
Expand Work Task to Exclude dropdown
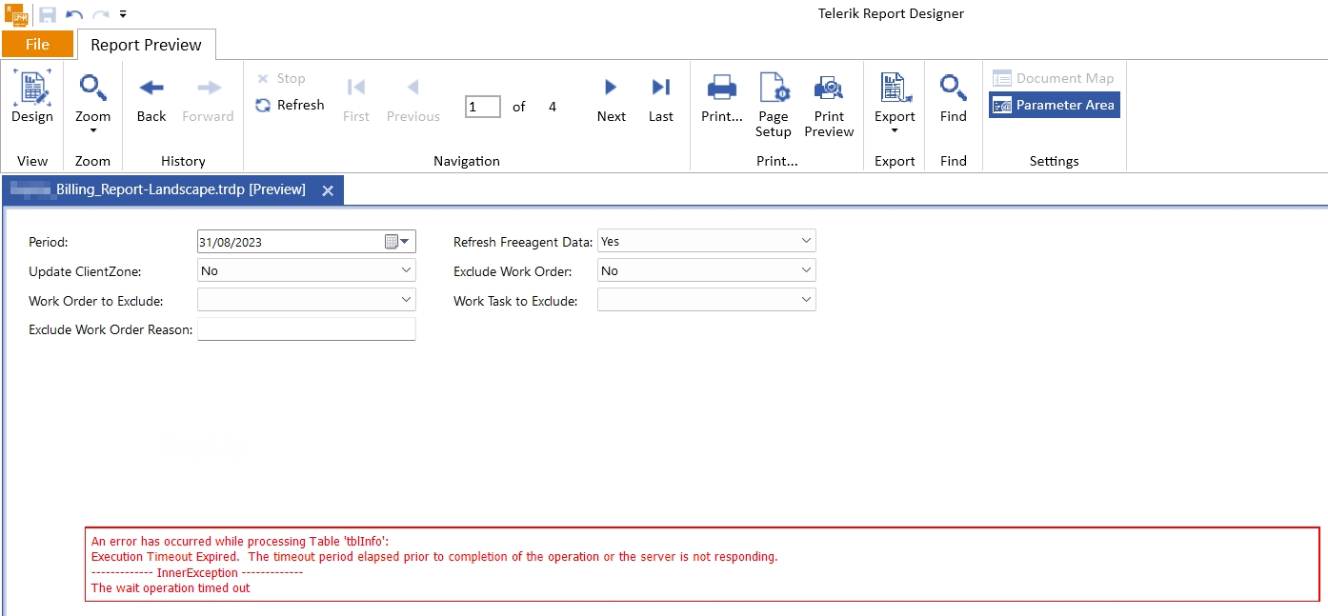806,300
